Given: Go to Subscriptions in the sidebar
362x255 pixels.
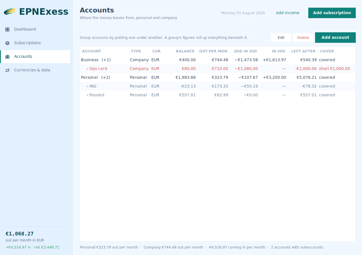Looking at the screenshot, I should point(35,43).
